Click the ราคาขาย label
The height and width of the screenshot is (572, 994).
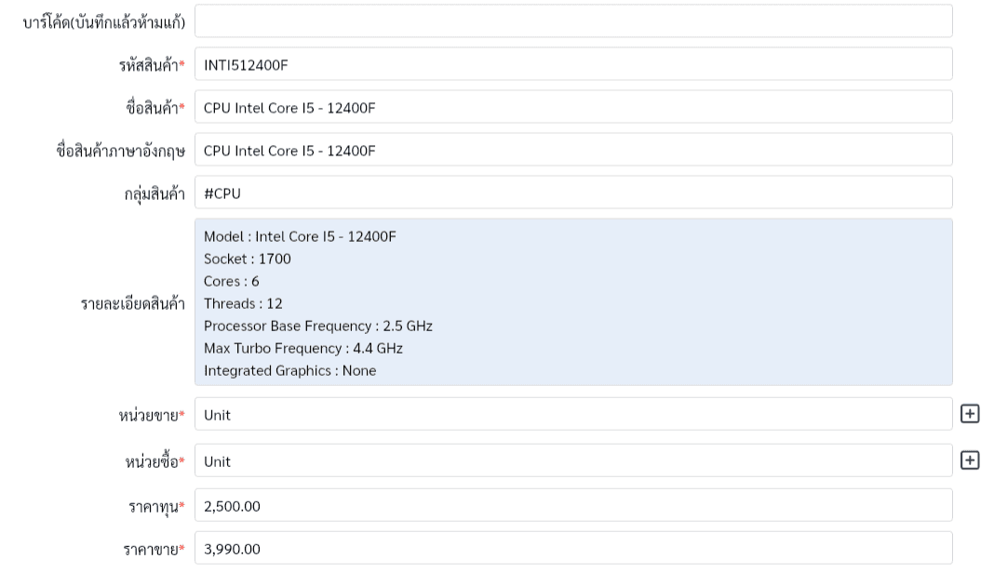coord(154,549)
